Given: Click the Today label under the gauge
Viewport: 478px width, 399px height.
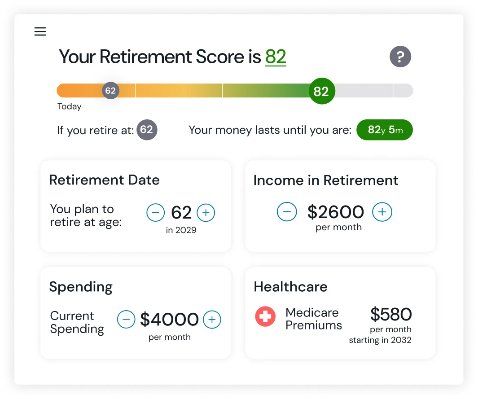Looking at the screenshot, I should pos(70,106).
